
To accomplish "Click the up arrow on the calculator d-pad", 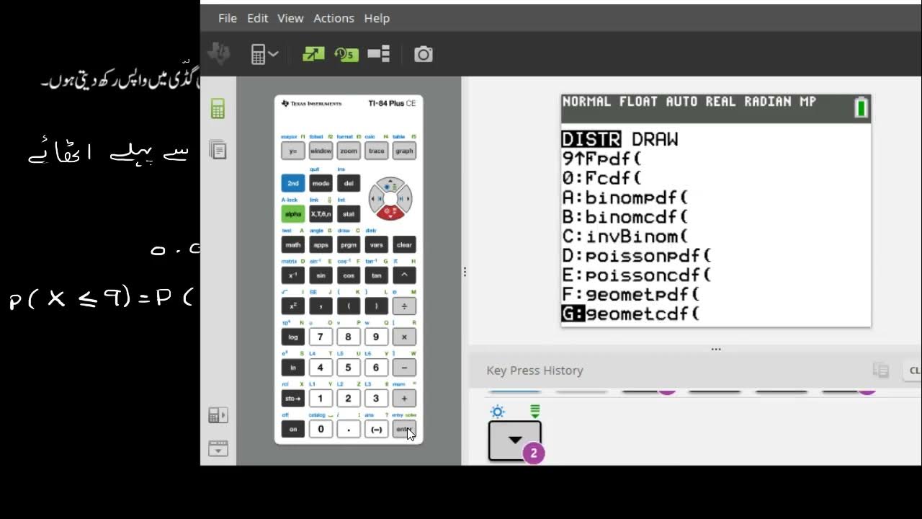I will 390,185.
